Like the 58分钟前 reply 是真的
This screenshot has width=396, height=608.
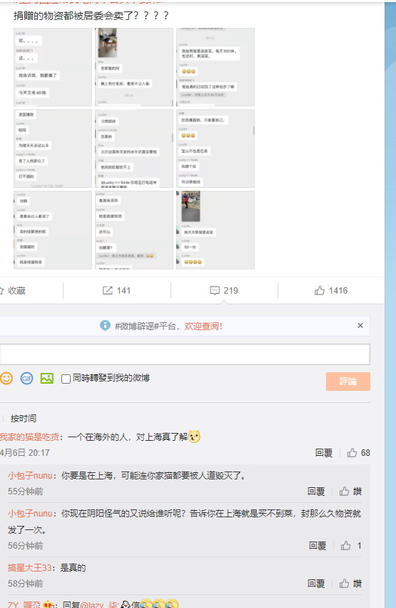click(x=350, y=584)
